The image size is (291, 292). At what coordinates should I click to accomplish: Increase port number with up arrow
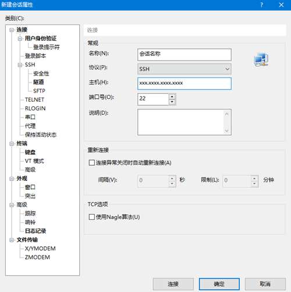point(172,97)
